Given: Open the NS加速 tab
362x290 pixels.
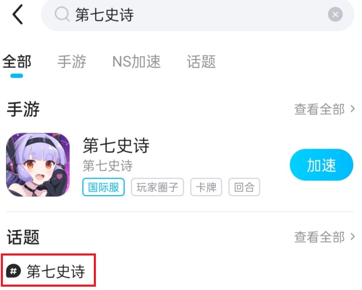Looking at the screenshot, I should (136, 61).
